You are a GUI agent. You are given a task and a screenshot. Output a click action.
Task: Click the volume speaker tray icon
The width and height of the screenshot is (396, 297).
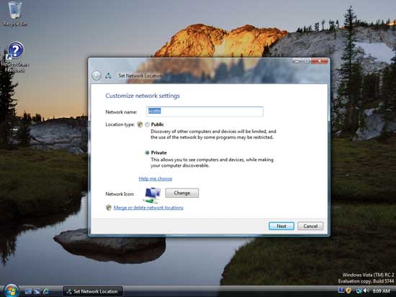pyautogui.click(x=366, y=291)
